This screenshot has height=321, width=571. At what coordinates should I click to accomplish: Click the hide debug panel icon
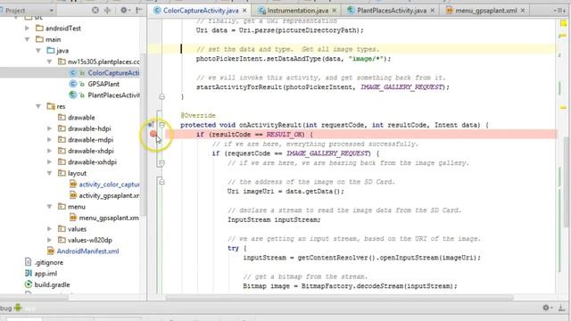(x=562, y=308)
